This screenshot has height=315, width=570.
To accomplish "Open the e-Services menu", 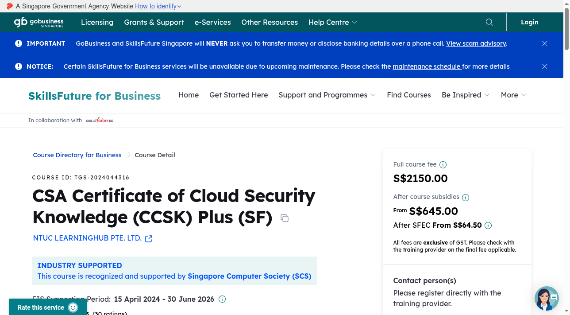I will [213, 22].
